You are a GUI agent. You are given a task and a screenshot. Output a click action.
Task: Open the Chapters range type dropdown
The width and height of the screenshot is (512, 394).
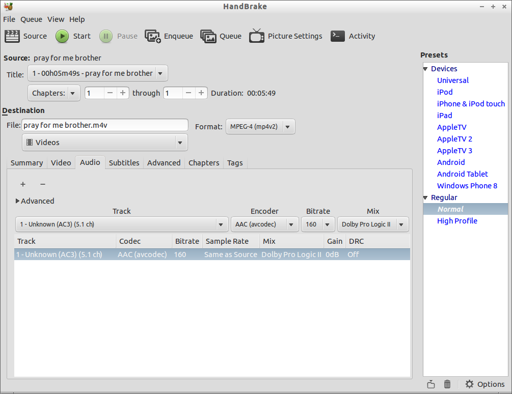coord(54,93)
